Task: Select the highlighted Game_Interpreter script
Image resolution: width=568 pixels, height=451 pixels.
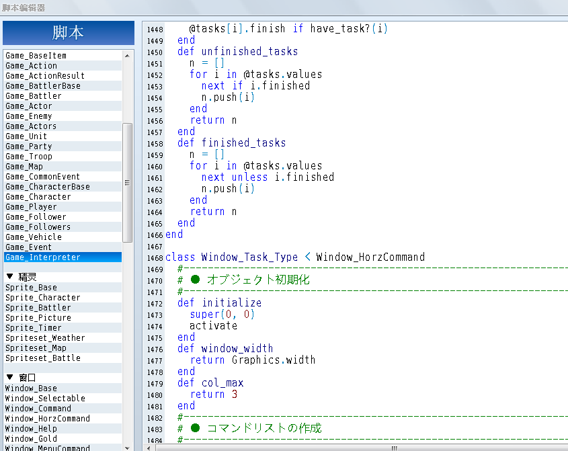Action: tap(63, 257)
